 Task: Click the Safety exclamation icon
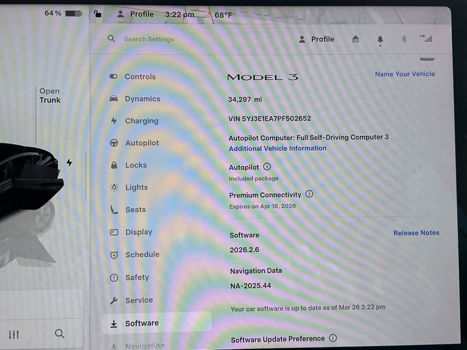click(x=114, y=278)
